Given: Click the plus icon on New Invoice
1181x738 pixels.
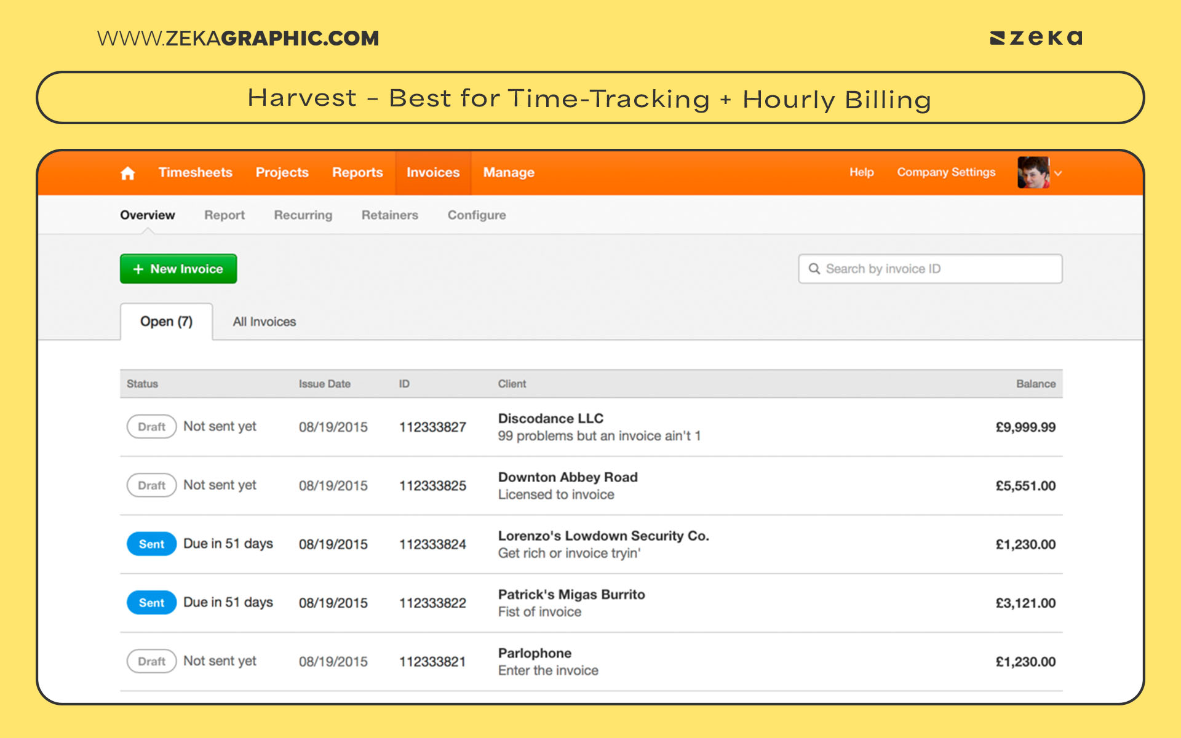Looking at the screenshot, I should [138, 269].
